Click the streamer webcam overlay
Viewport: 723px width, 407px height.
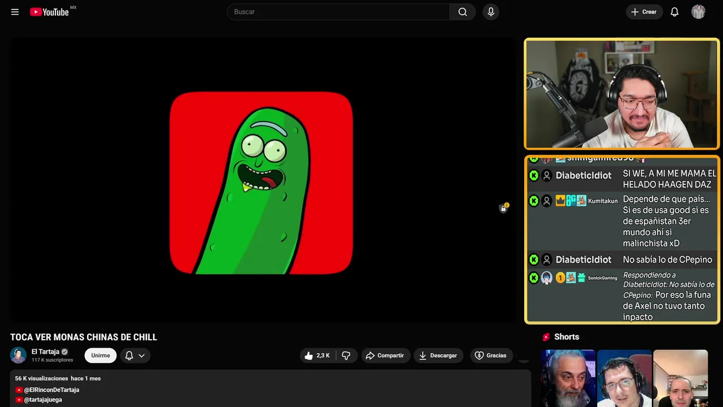click(622, 94)
